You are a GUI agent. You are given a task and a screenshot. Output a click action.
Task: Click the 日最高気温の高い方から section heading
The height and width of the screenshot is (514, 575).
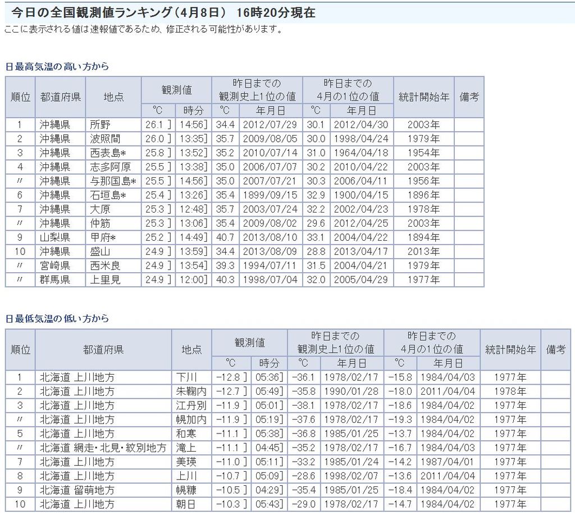57,66
